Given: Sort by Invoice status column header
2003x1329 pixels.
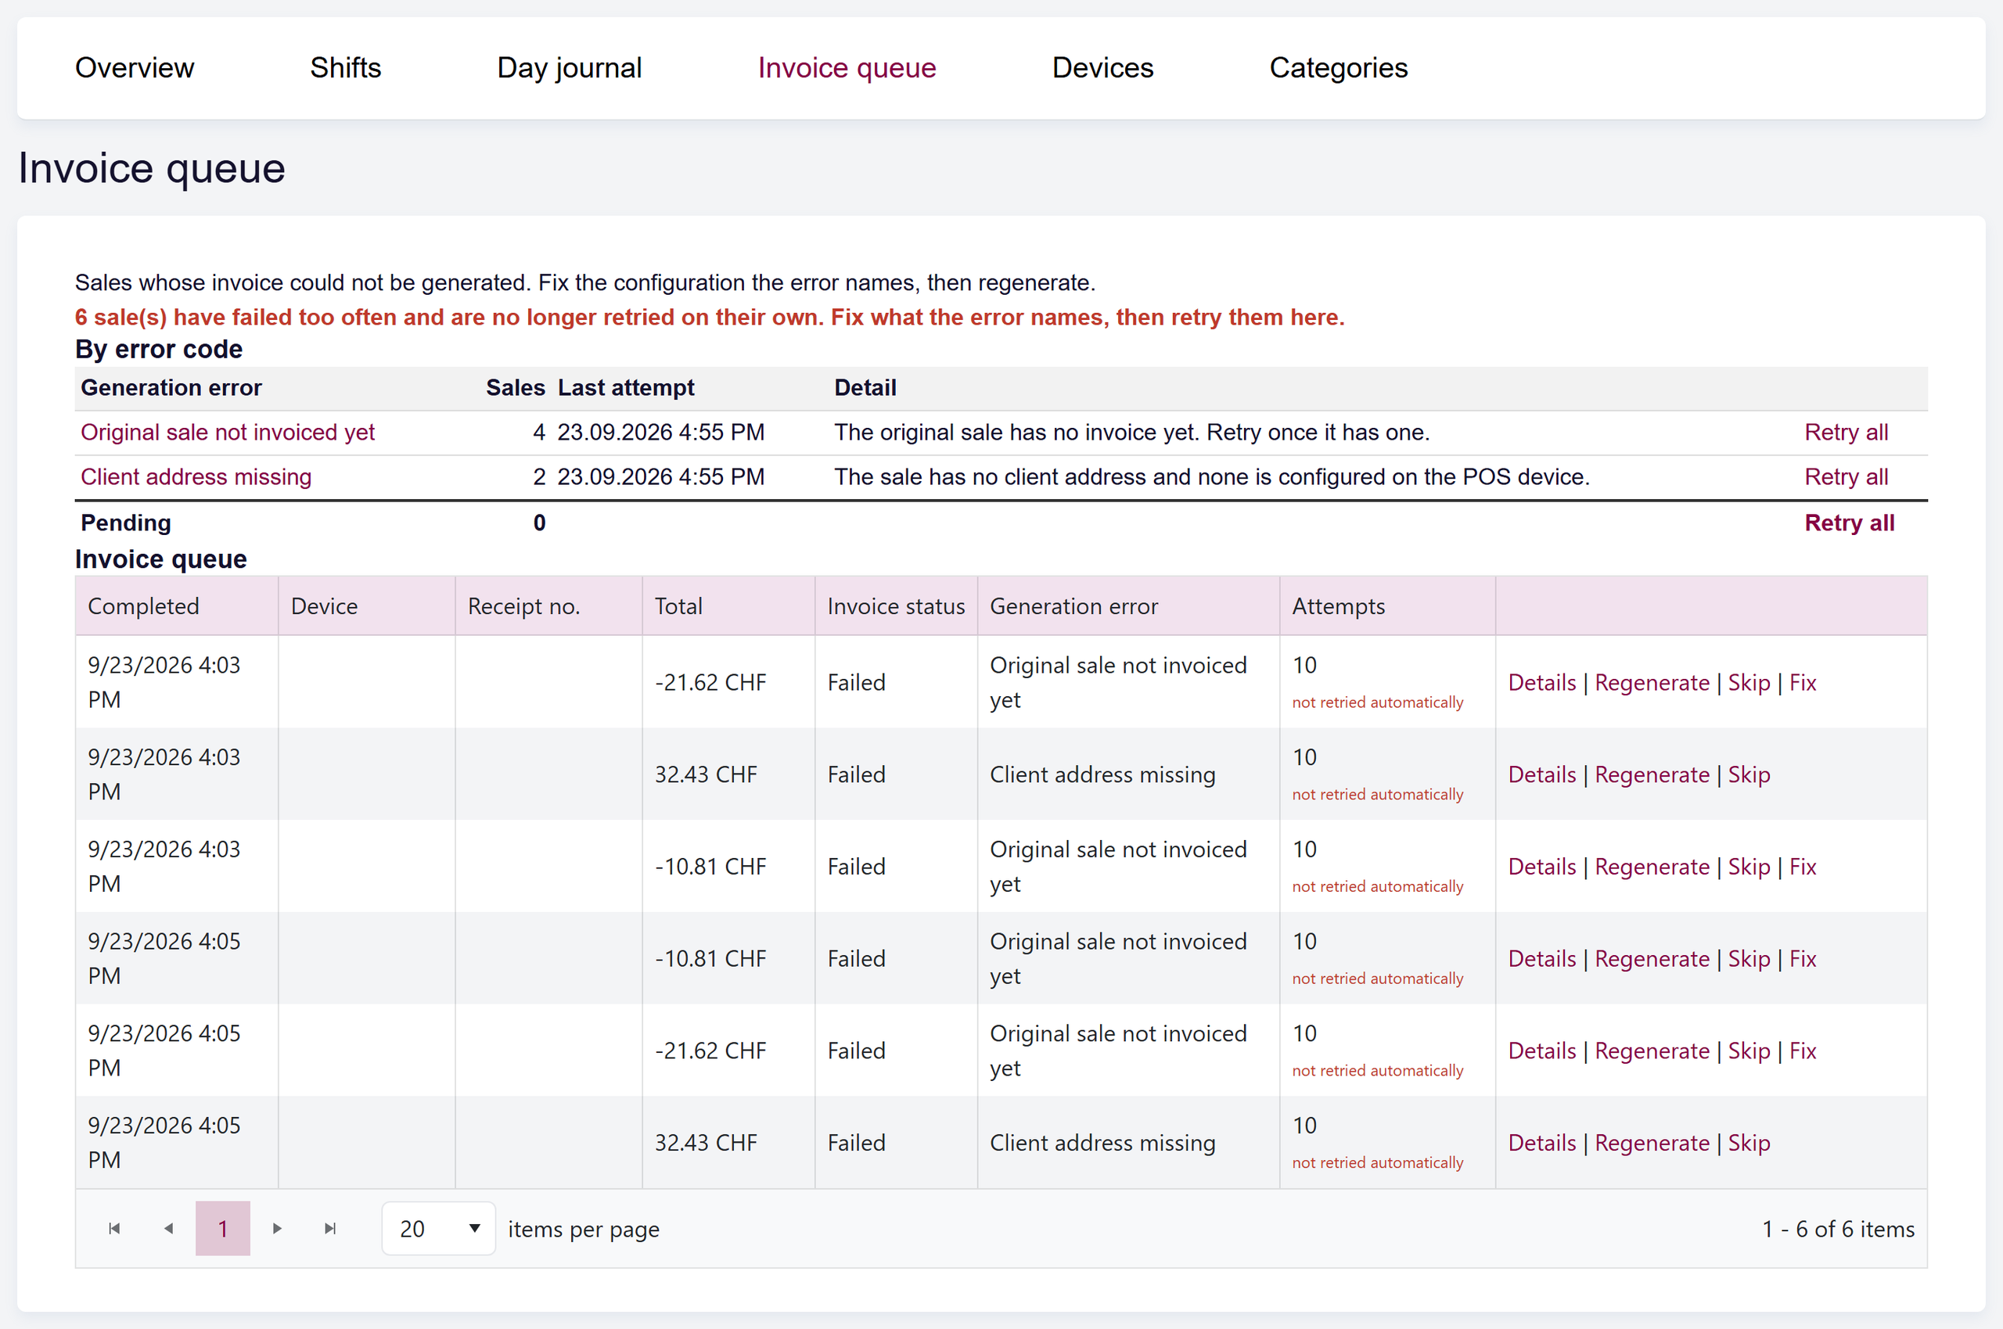Looking at the screenshot, I should tap(896, 606).
